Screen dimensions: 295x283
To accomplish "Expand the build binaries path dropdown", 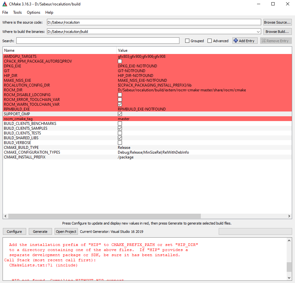I will pyautogui.click(x=258, y=32).
